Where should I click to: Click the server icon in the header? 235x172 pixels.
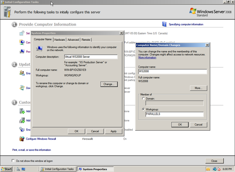(7, 12)
